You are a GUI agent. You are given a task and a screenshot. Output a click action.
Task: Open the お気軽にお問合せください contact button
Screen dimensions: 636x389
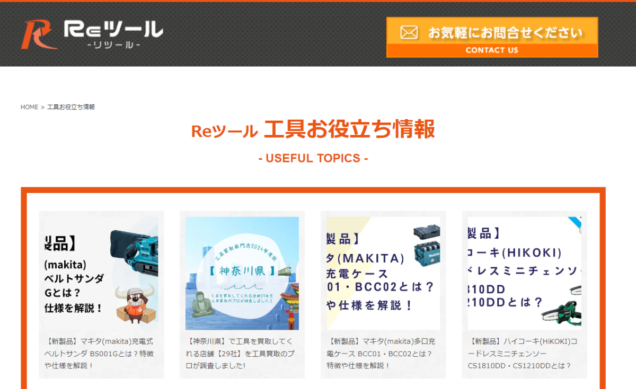click(x=492, y=37)
